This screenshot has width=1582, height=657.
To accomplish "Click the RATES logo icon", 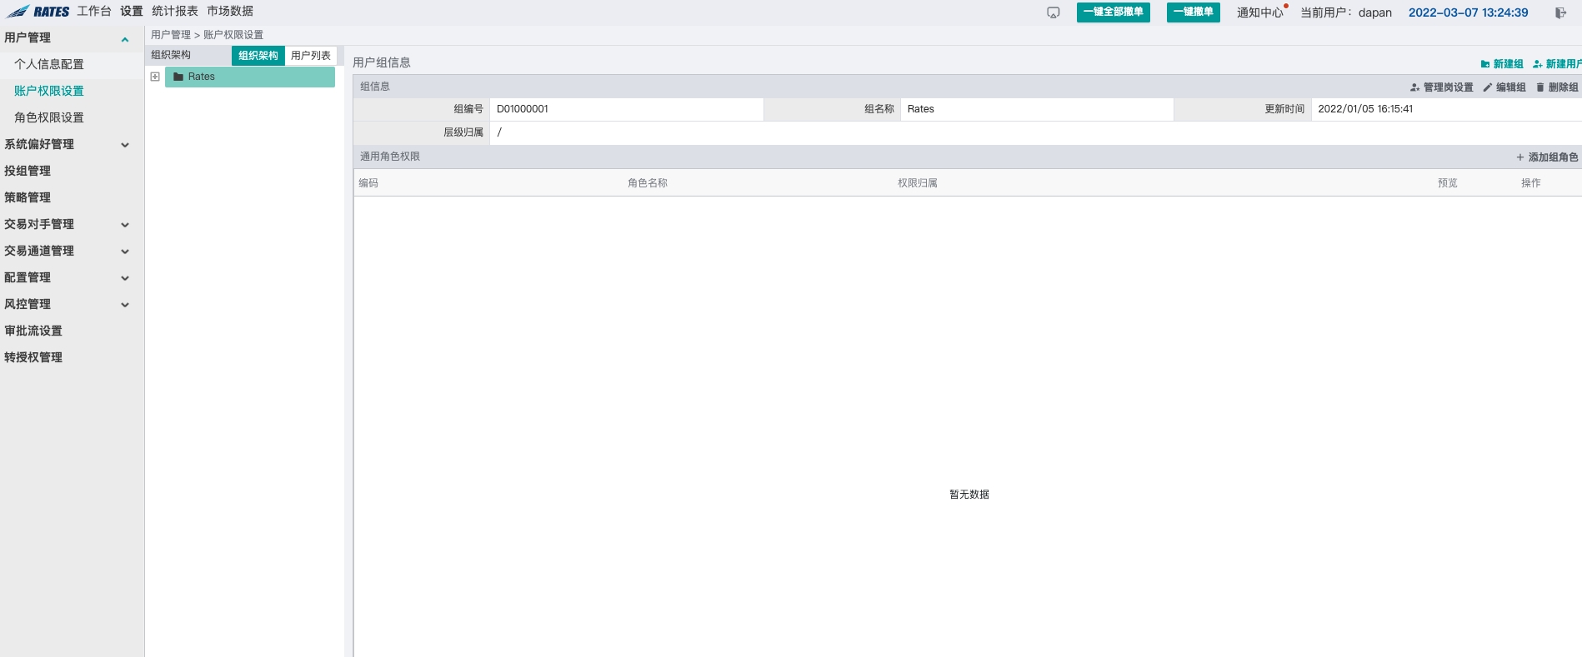I will [x=38, y=12].
